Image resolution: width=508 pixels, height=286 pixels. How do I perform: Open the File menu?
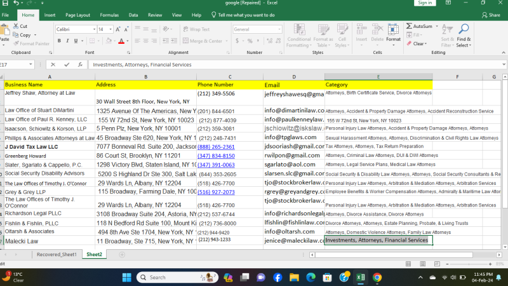coord(5,15)
